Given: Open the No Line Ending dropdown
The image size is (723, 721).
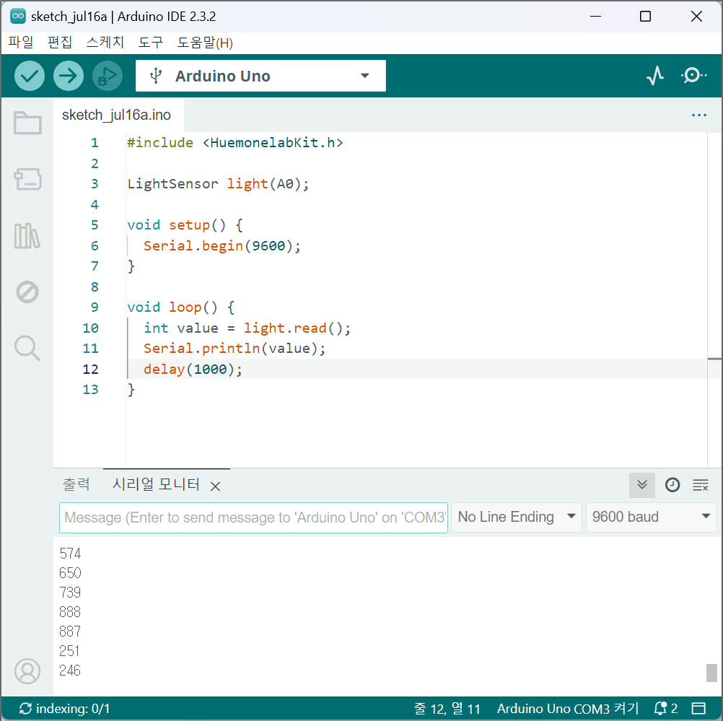Looking at the screenshot, I should click(x=517, y=517).
